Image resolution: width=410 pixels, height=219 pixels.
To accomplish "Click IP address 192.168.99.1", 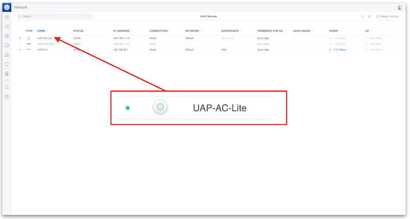I will (x=120, y=50).
